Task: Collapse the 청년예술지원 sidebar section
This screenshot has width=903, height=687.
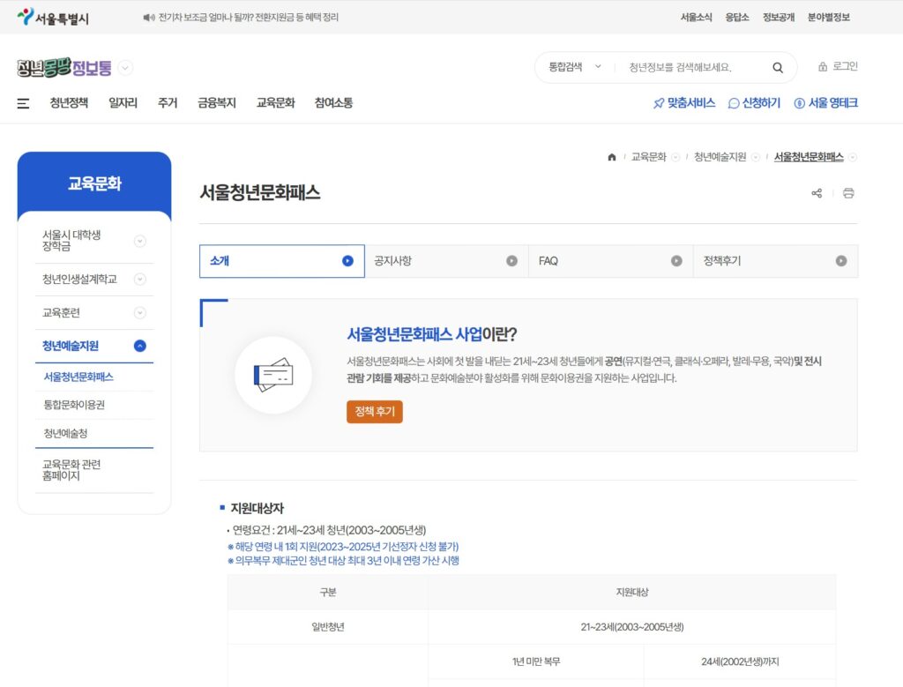Action: pos(141,347)
